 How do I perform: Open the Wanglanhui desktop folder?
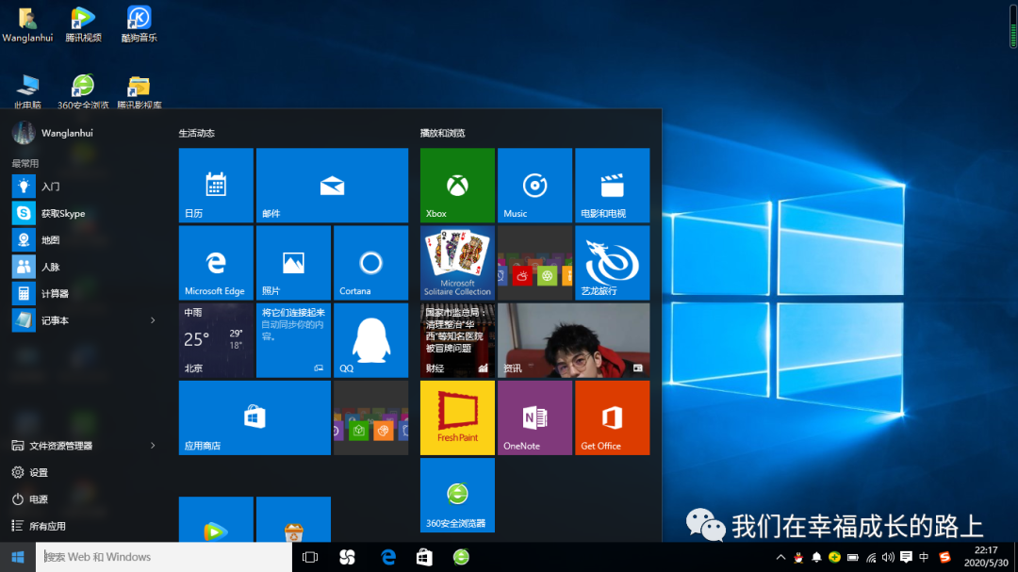point(27,25)
